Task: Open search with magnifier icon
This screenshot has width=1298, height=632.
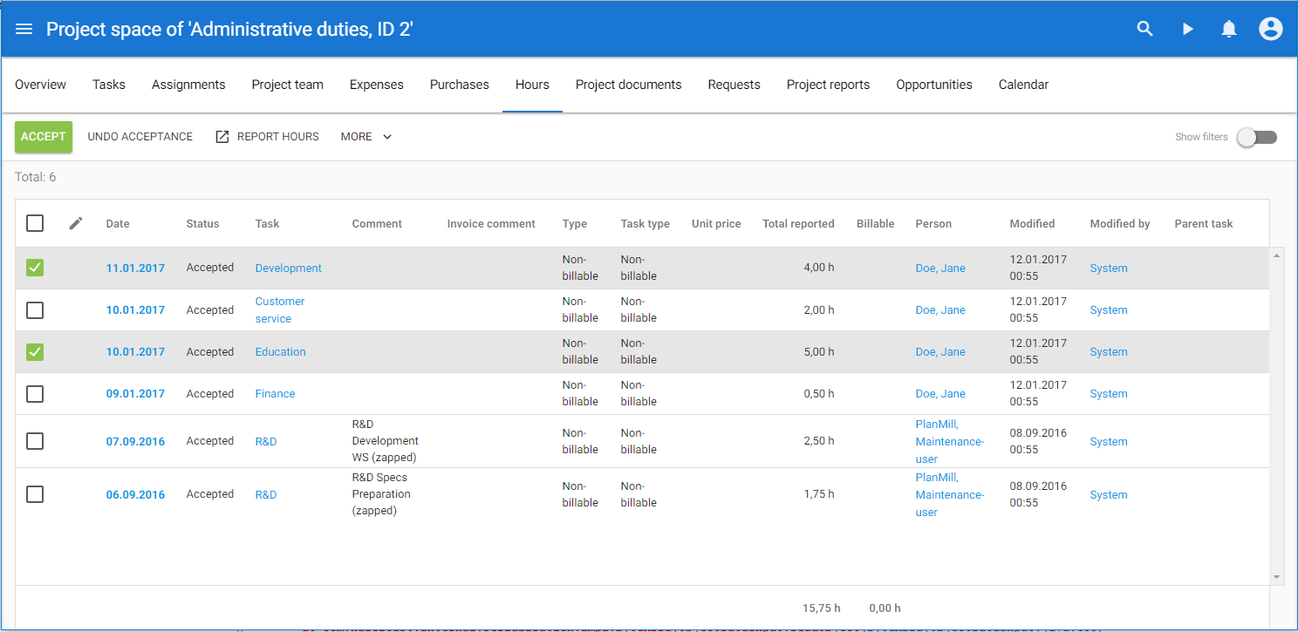Action: pos(1145,29)
